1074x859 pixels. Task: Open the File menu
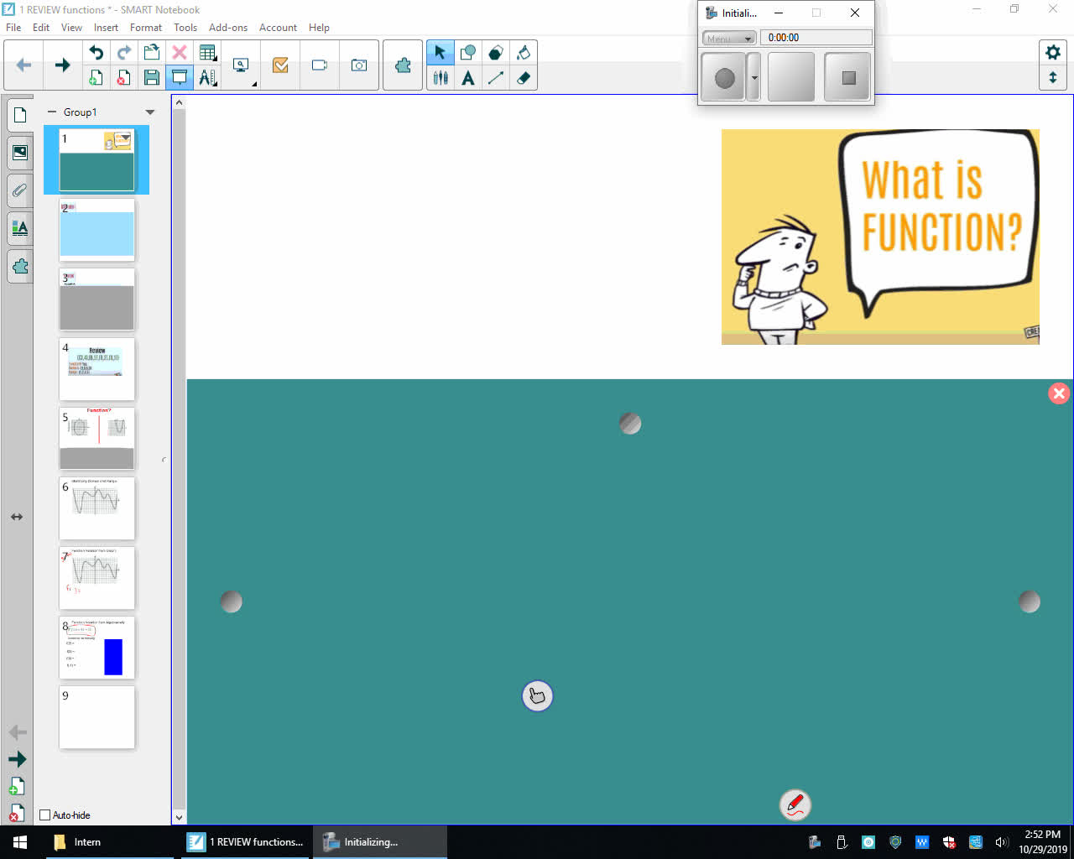(13, 28)
